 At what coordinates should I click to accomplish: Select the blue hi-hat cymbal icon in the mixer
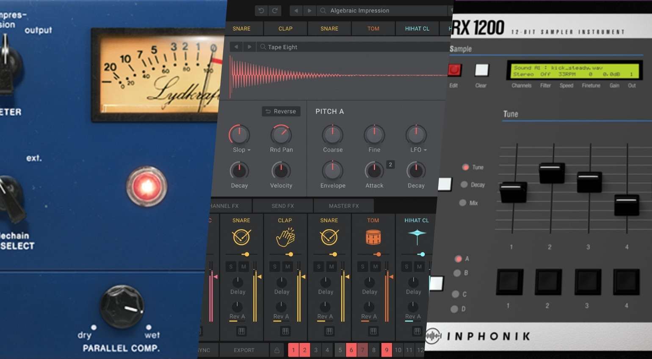coord(417,237)
